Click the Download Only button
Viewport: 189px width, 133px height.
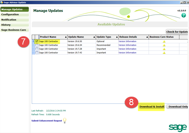click(x=177, y=107)
